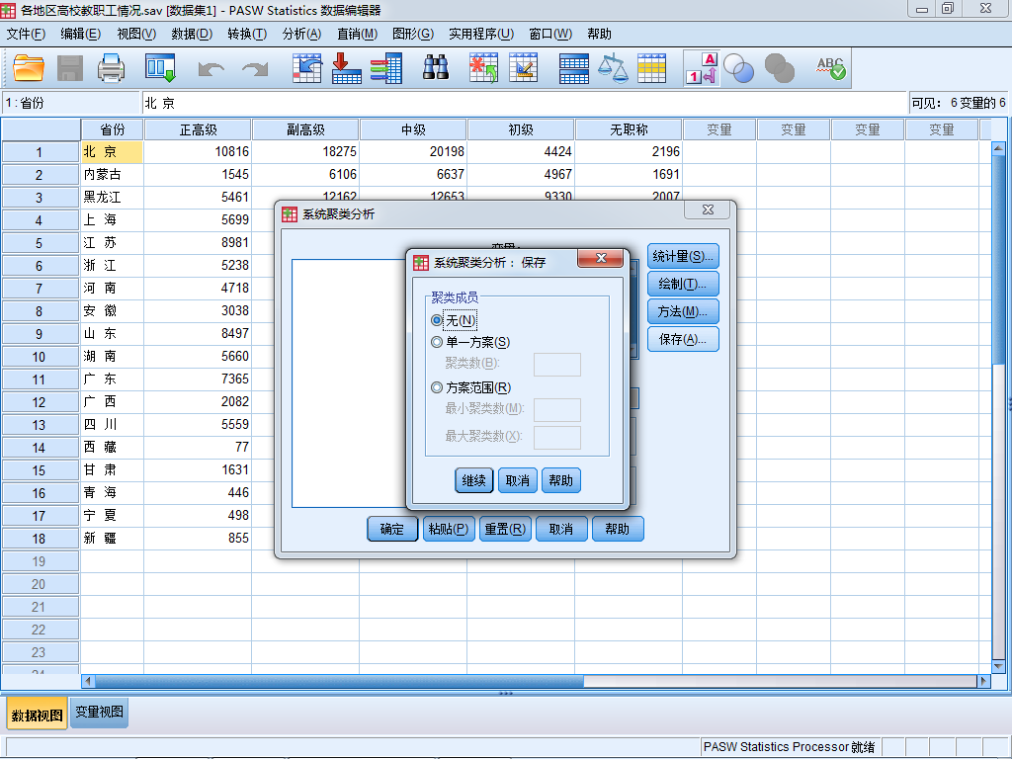
Task: Click the Go to case icon
Action: (x=306, y=68)
